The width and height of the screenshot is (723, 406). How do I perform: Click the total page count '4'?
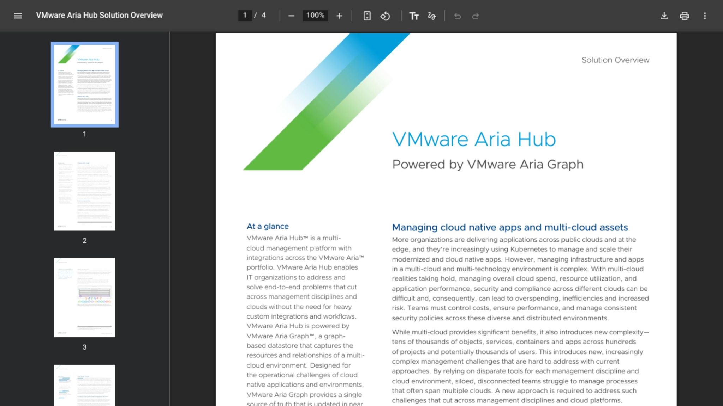click(x=263, y=15)
